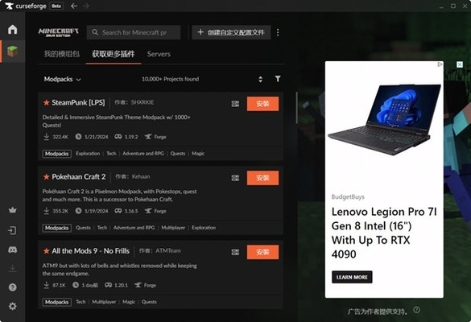The width and height of the screenshot is (471, 322).
Task: Expand the Modpacks category dropdown
Action: click(x=63, y=79)
